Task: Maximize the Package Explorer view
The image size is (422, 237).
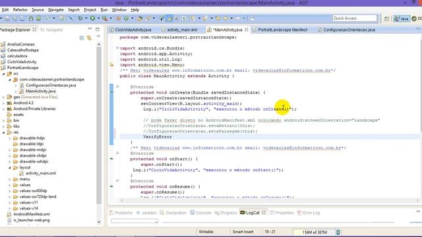Action: click(x=98, y=29)
